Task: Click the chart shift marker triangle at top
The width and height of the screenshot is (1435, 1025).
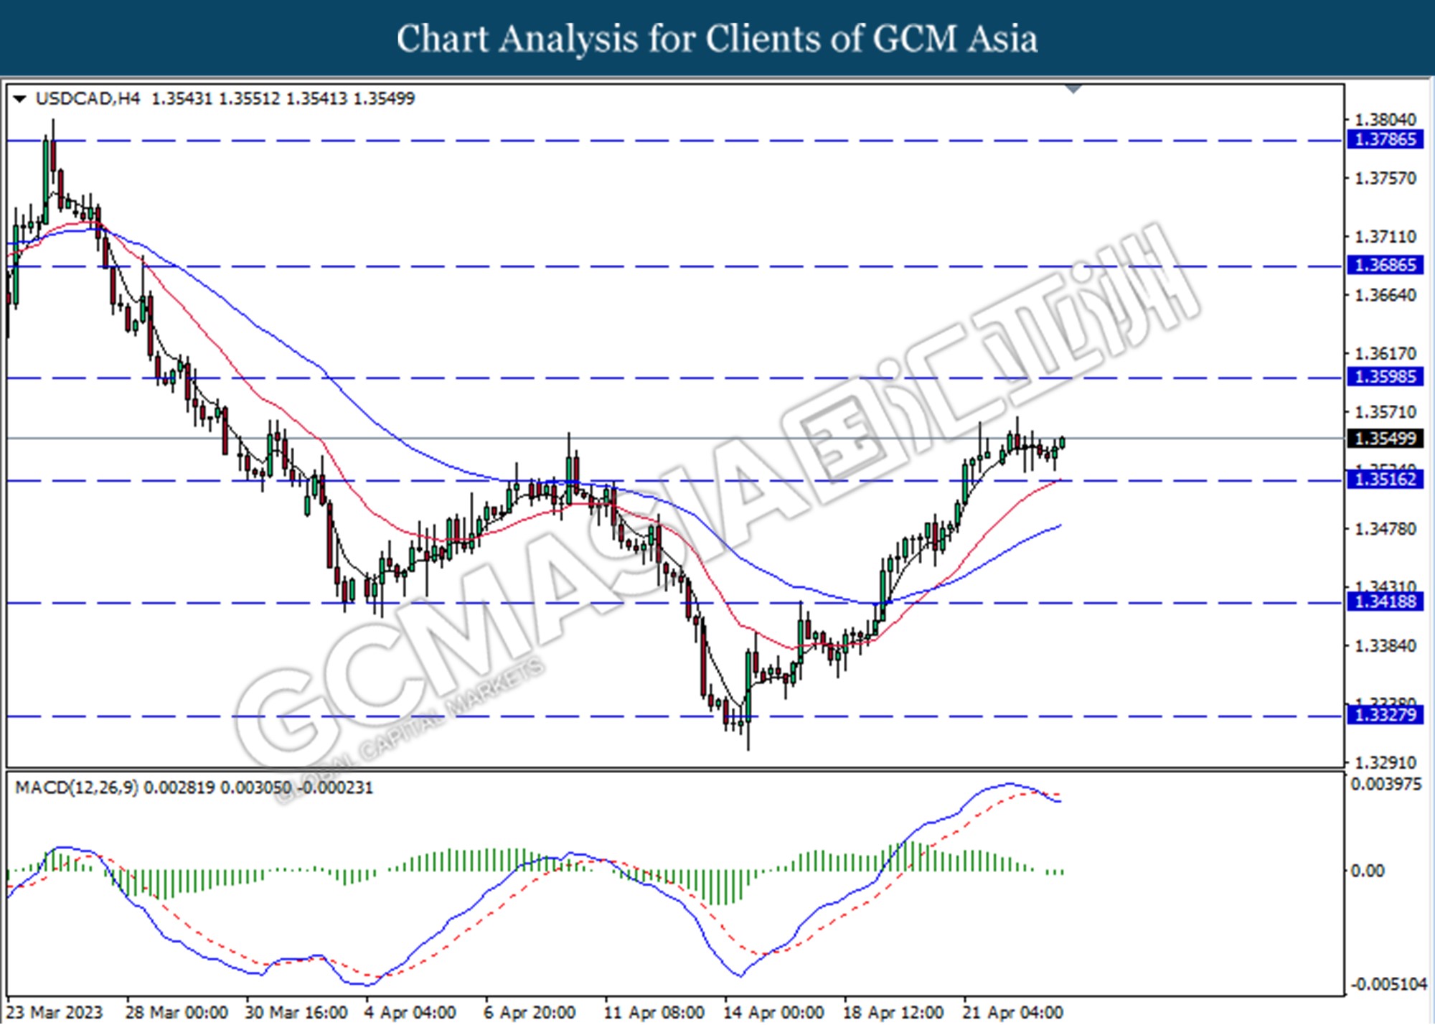Action: click(x=1073, y=89)
